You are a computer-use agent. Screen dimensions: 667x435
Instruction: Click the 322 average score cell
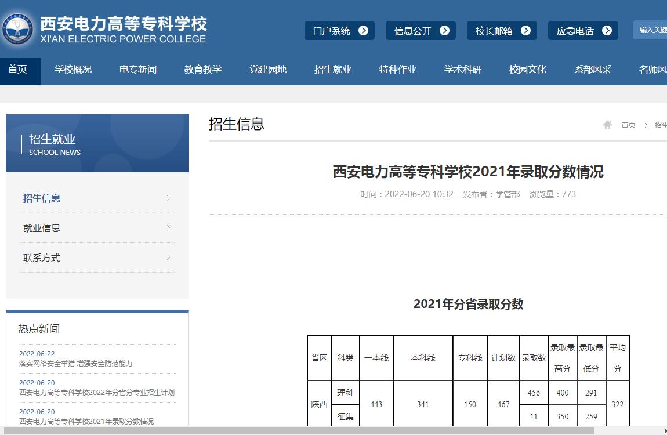[x=618, y=404]
